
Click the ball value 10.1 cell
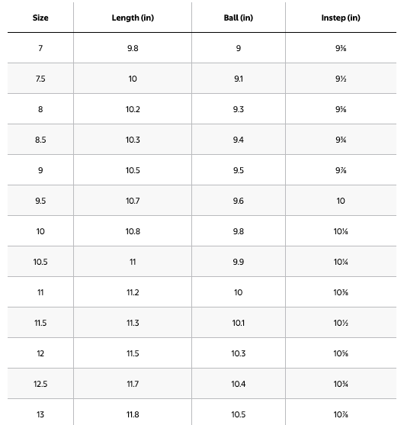[239, 323]
